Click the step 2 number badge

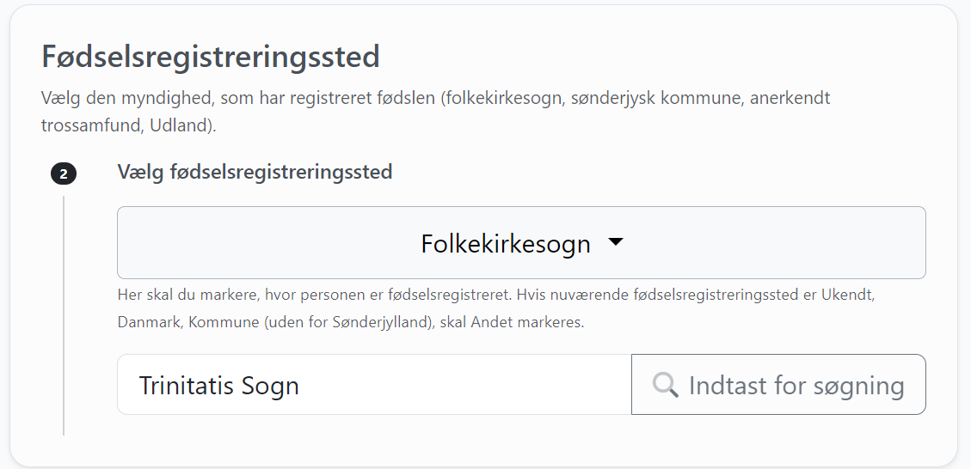[64, 174]
